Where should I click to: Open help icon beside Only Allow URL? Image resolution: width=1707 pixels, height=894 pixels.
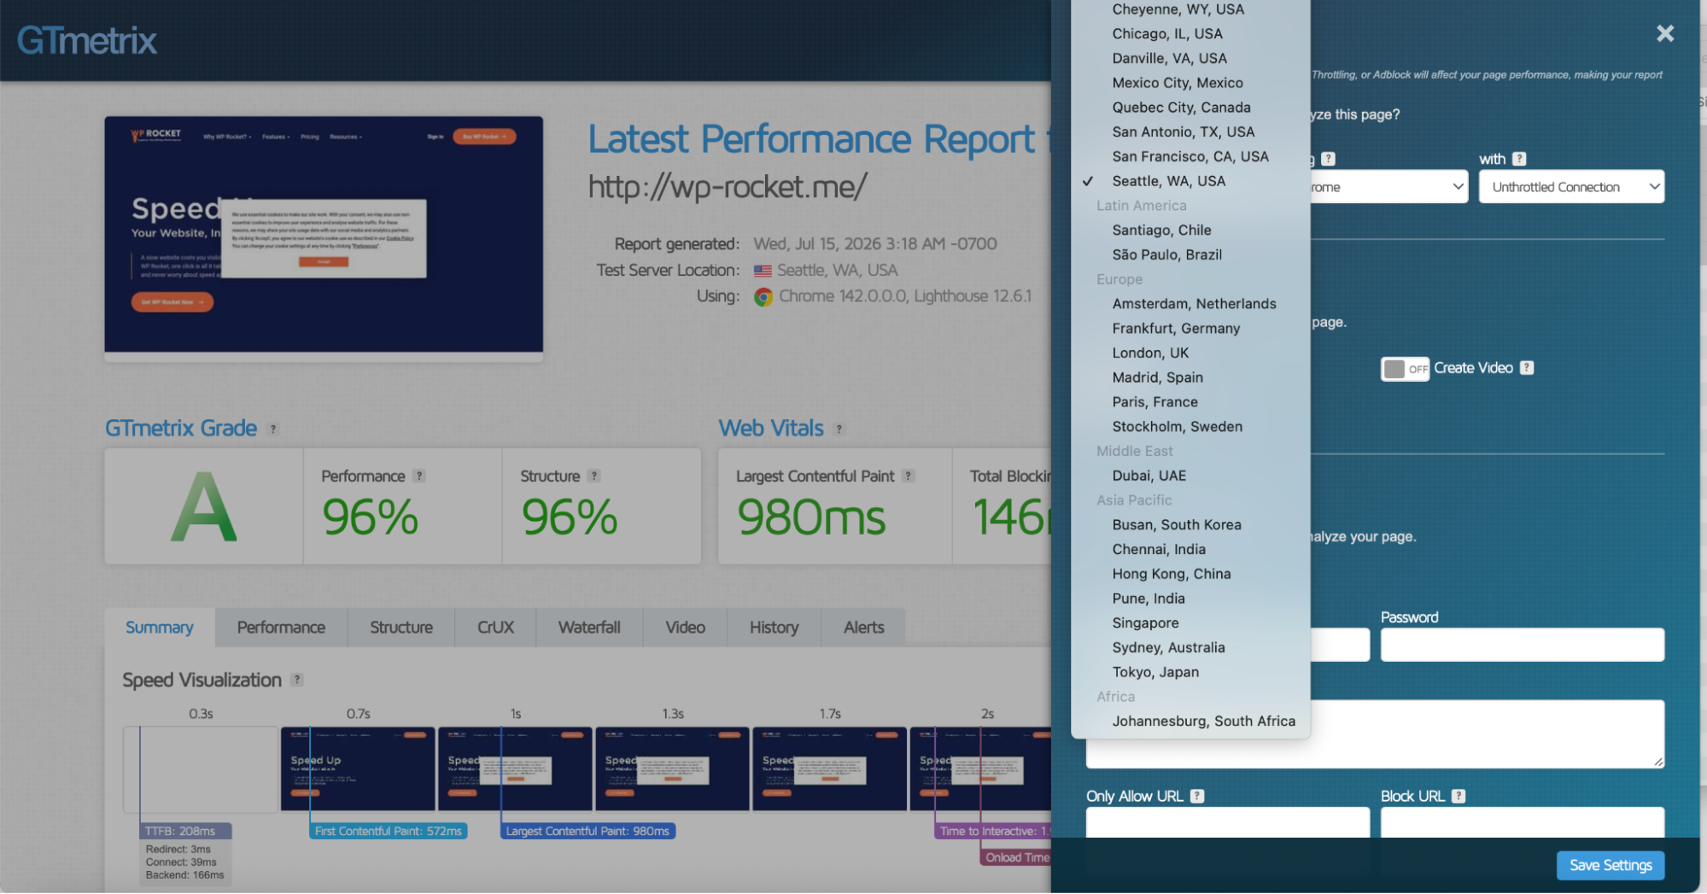click(x=1197, y=796)
